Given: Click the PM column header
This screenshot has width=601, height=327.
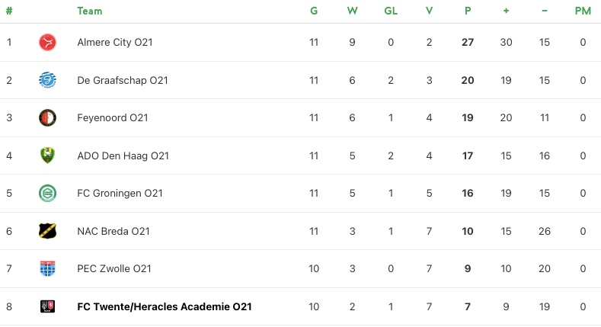Looking at the screenshot, I should [583, 11].
